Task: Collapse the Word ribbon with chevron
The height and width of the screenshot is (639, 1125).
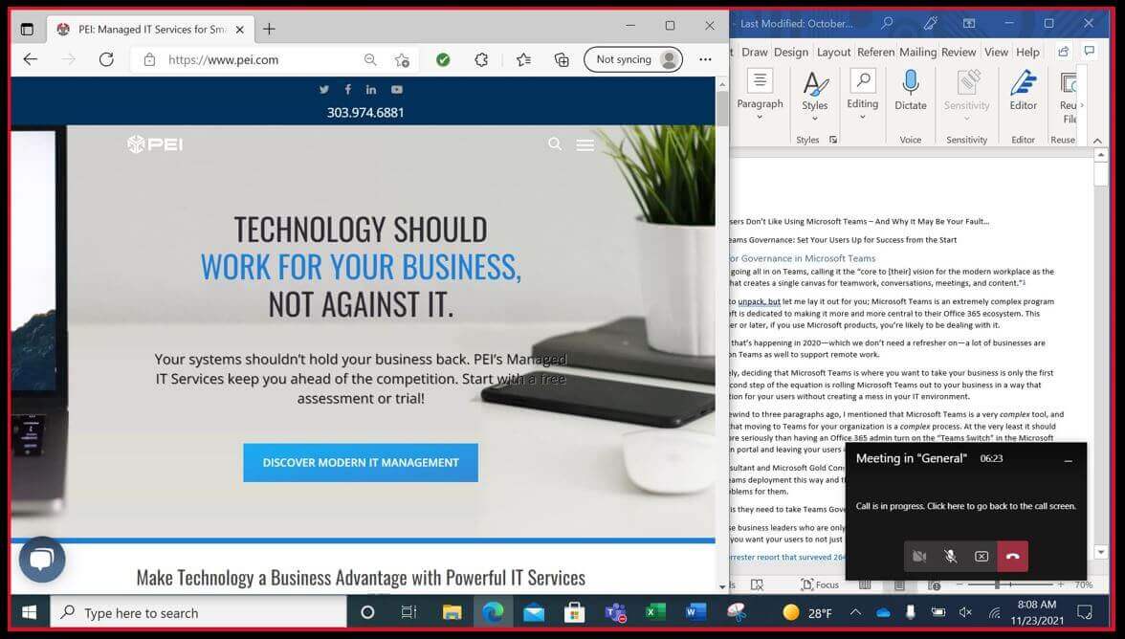Action: click(1097, 141)
